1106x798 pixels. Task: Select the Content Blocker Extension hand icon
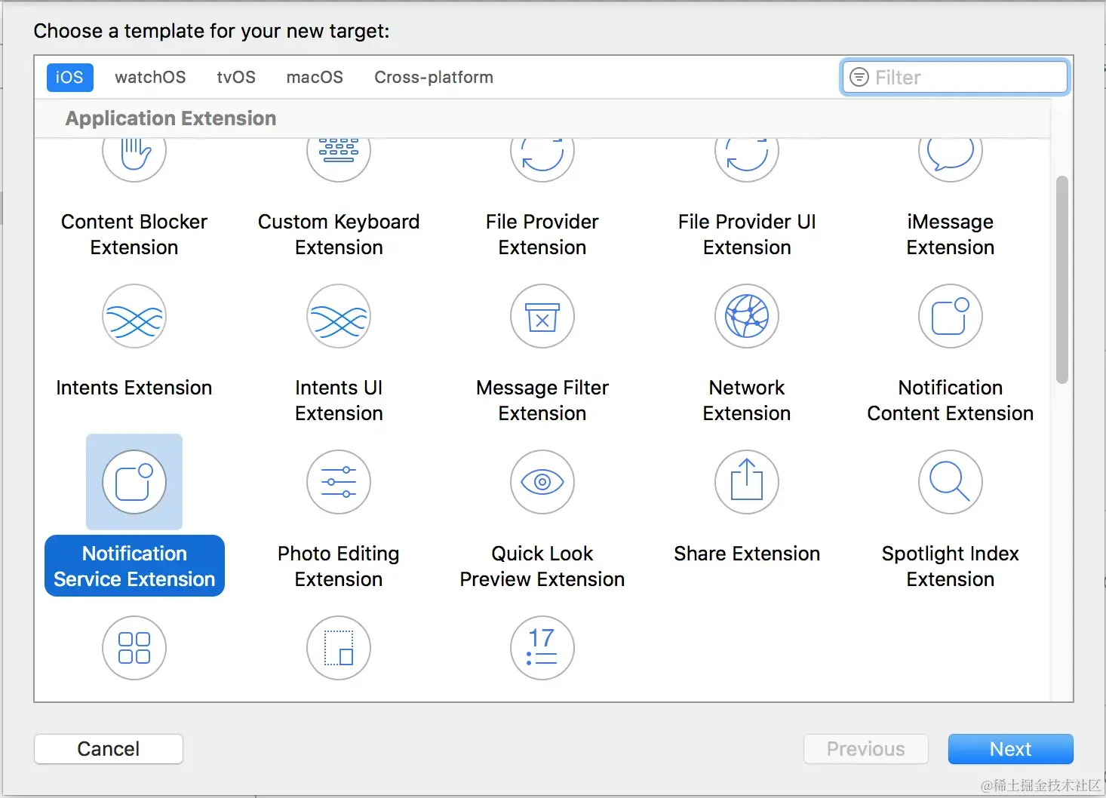coord(134,158)
